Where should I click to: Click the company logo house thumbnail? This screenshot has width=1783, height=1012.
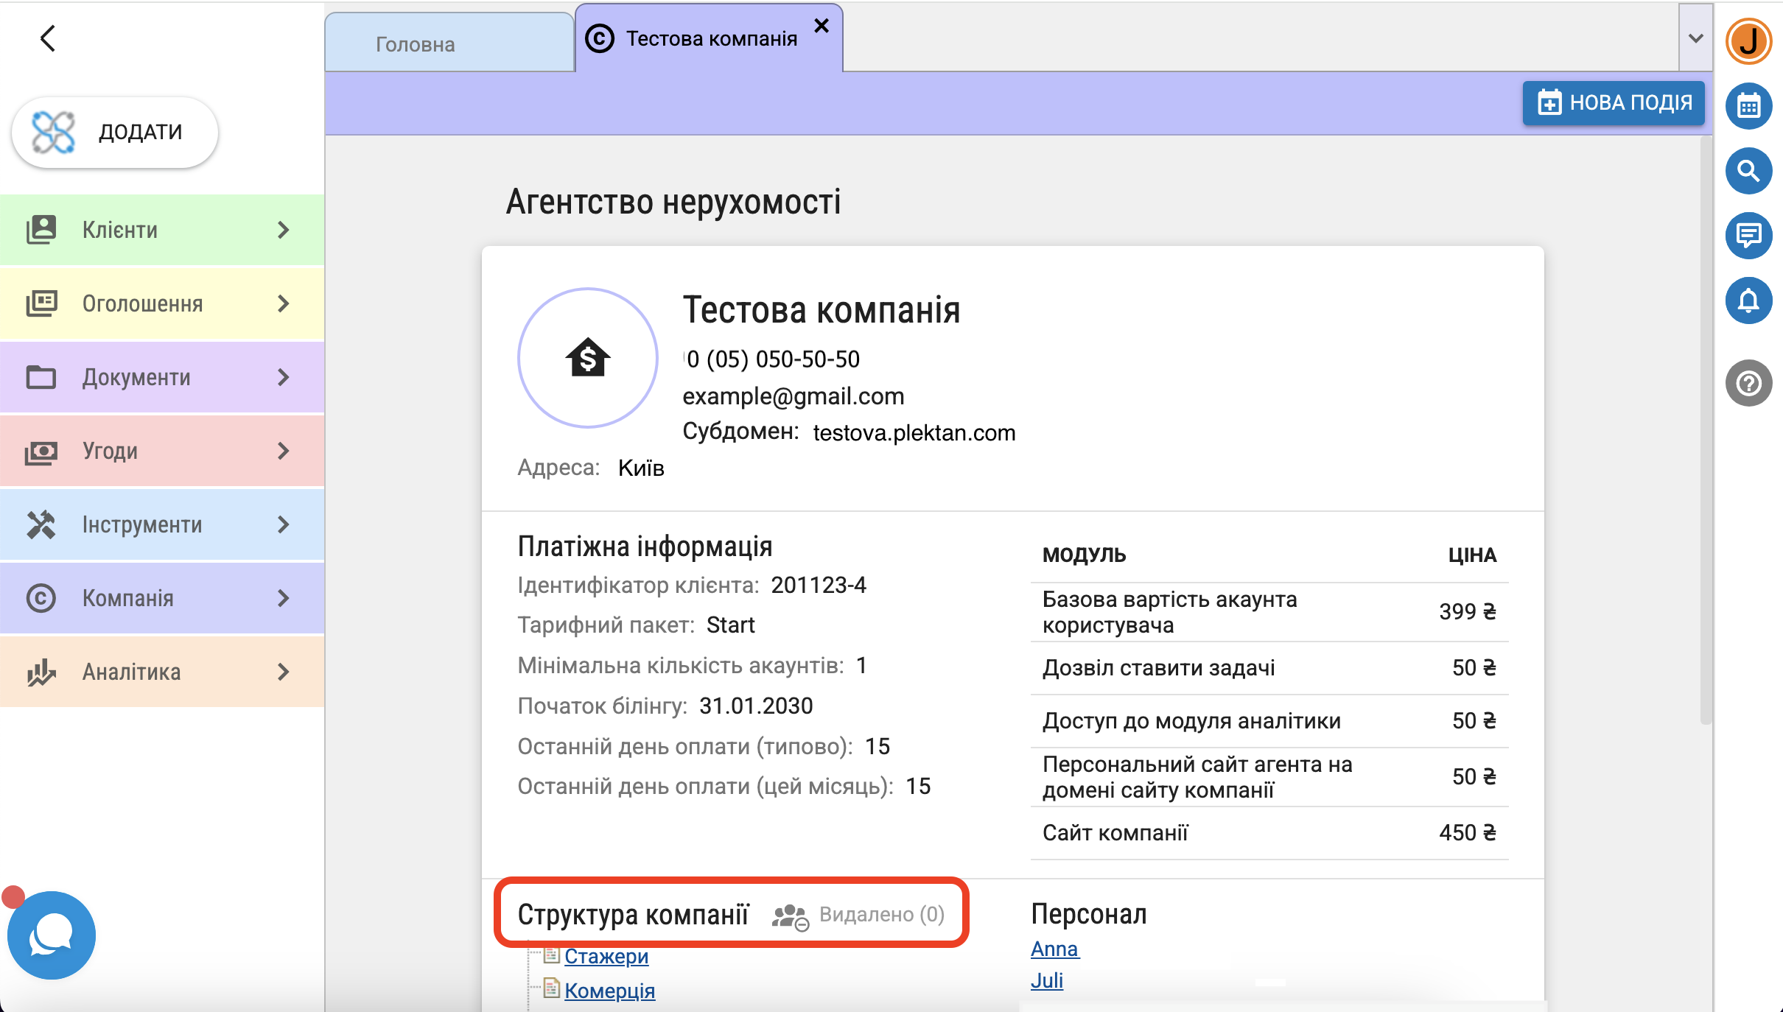(x=587, y=358)
